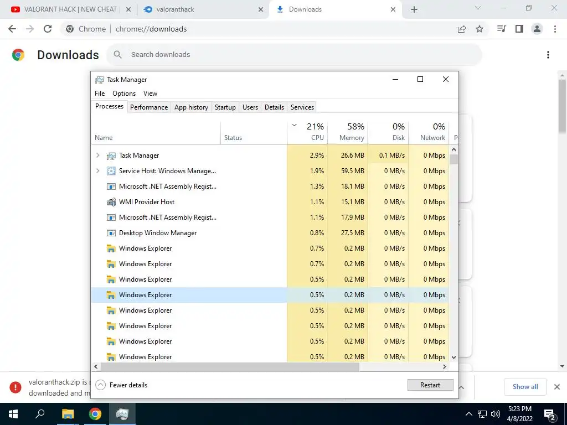Sort processes by the Name column

(x=156, y=132)
